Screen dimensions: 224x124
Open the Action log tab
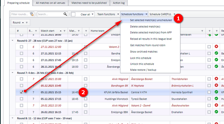[119, 3]
